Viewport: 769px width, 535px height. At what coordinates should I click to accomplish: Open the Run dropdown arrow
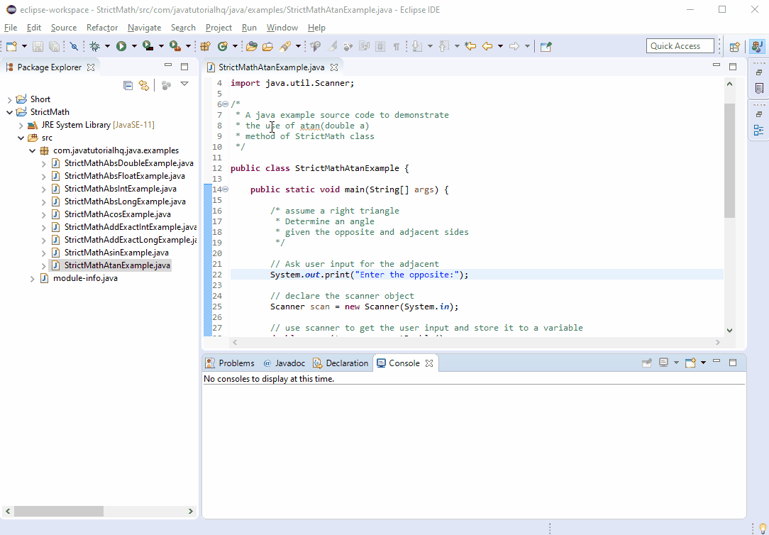(x=134, y=46)
